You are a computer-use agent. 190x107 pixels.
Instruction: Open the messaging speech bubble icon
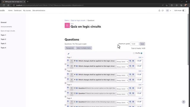[163, 11]
